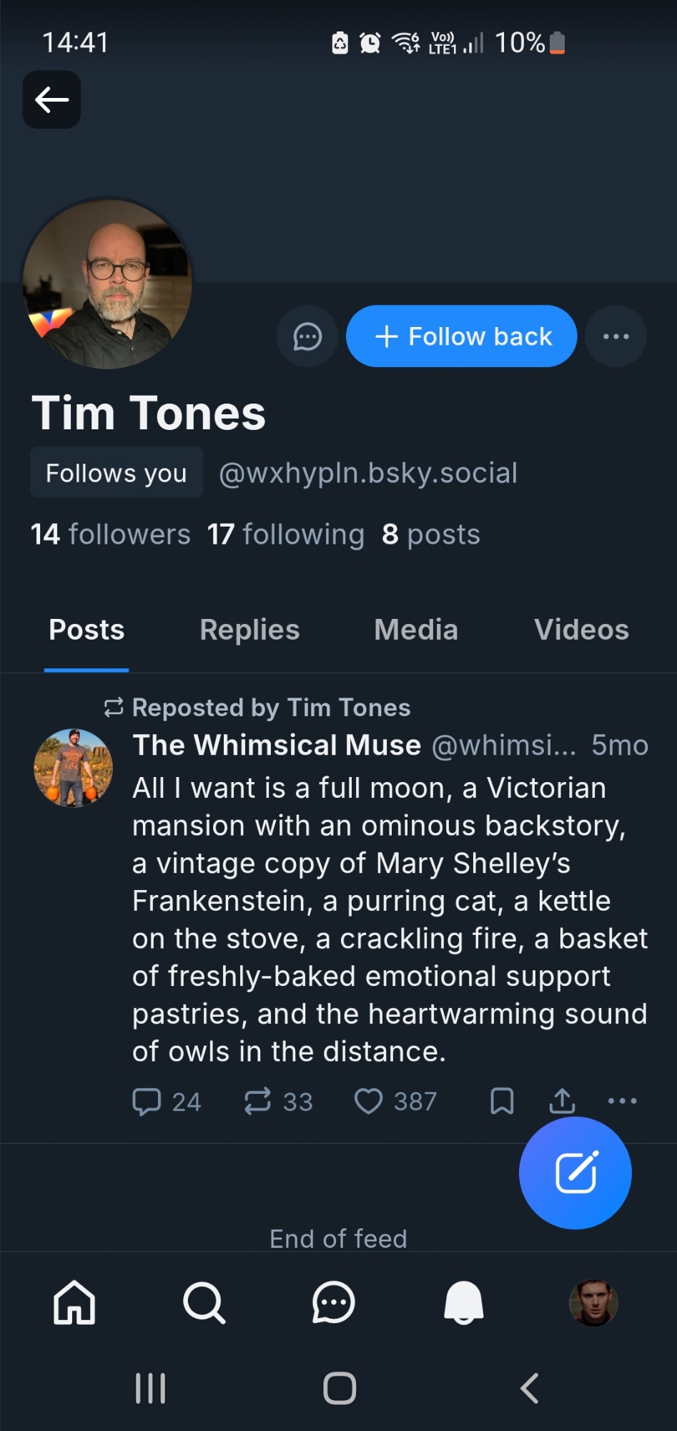View Tim Tones' profile picture
Viewport: 677px width, 1431px height.
(107, 284)
